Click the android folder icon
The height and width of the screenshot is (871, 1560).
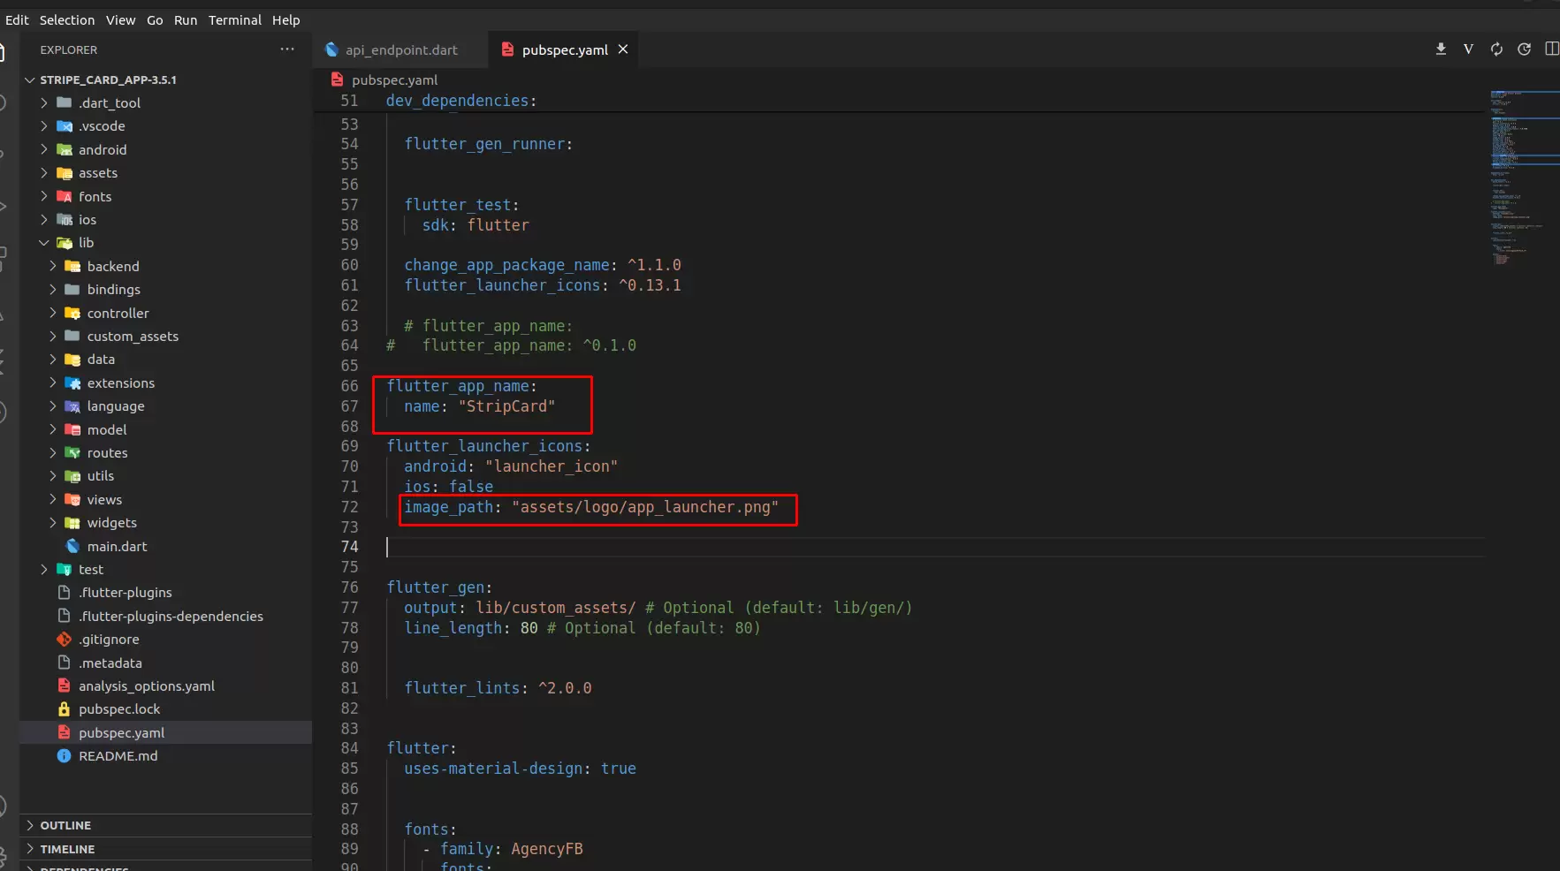coord(65,150)
